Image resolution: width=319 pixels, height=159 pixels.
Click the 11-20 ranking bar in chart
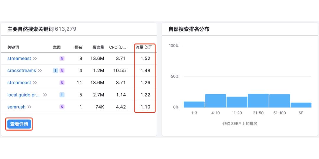tap(237, 102)
